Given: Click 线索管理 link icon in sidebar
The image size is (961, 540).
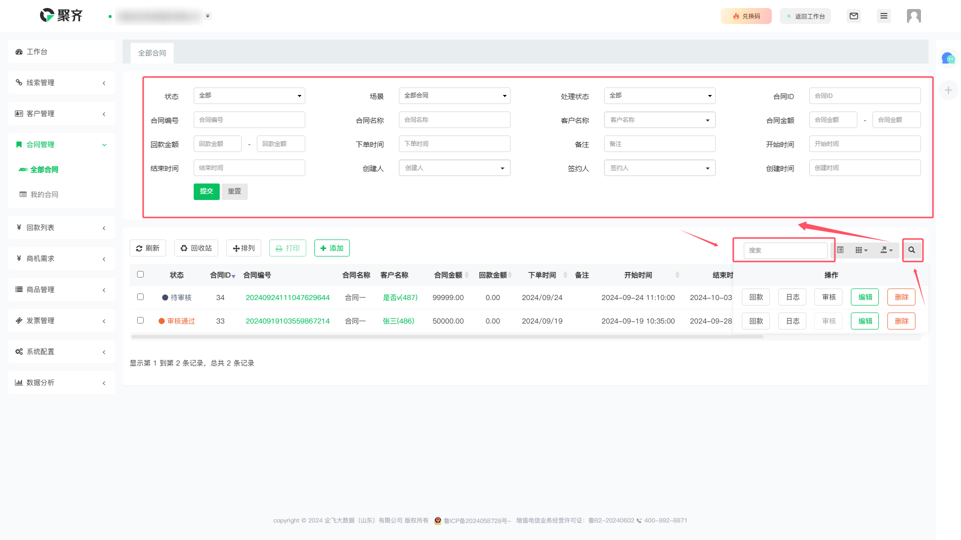Looking at the screenshot, I should pyautogui.click(x=19, y=82).
